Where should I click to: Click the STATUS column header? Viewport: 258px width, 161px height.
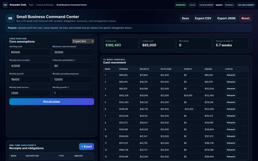(x=229, y=69)
